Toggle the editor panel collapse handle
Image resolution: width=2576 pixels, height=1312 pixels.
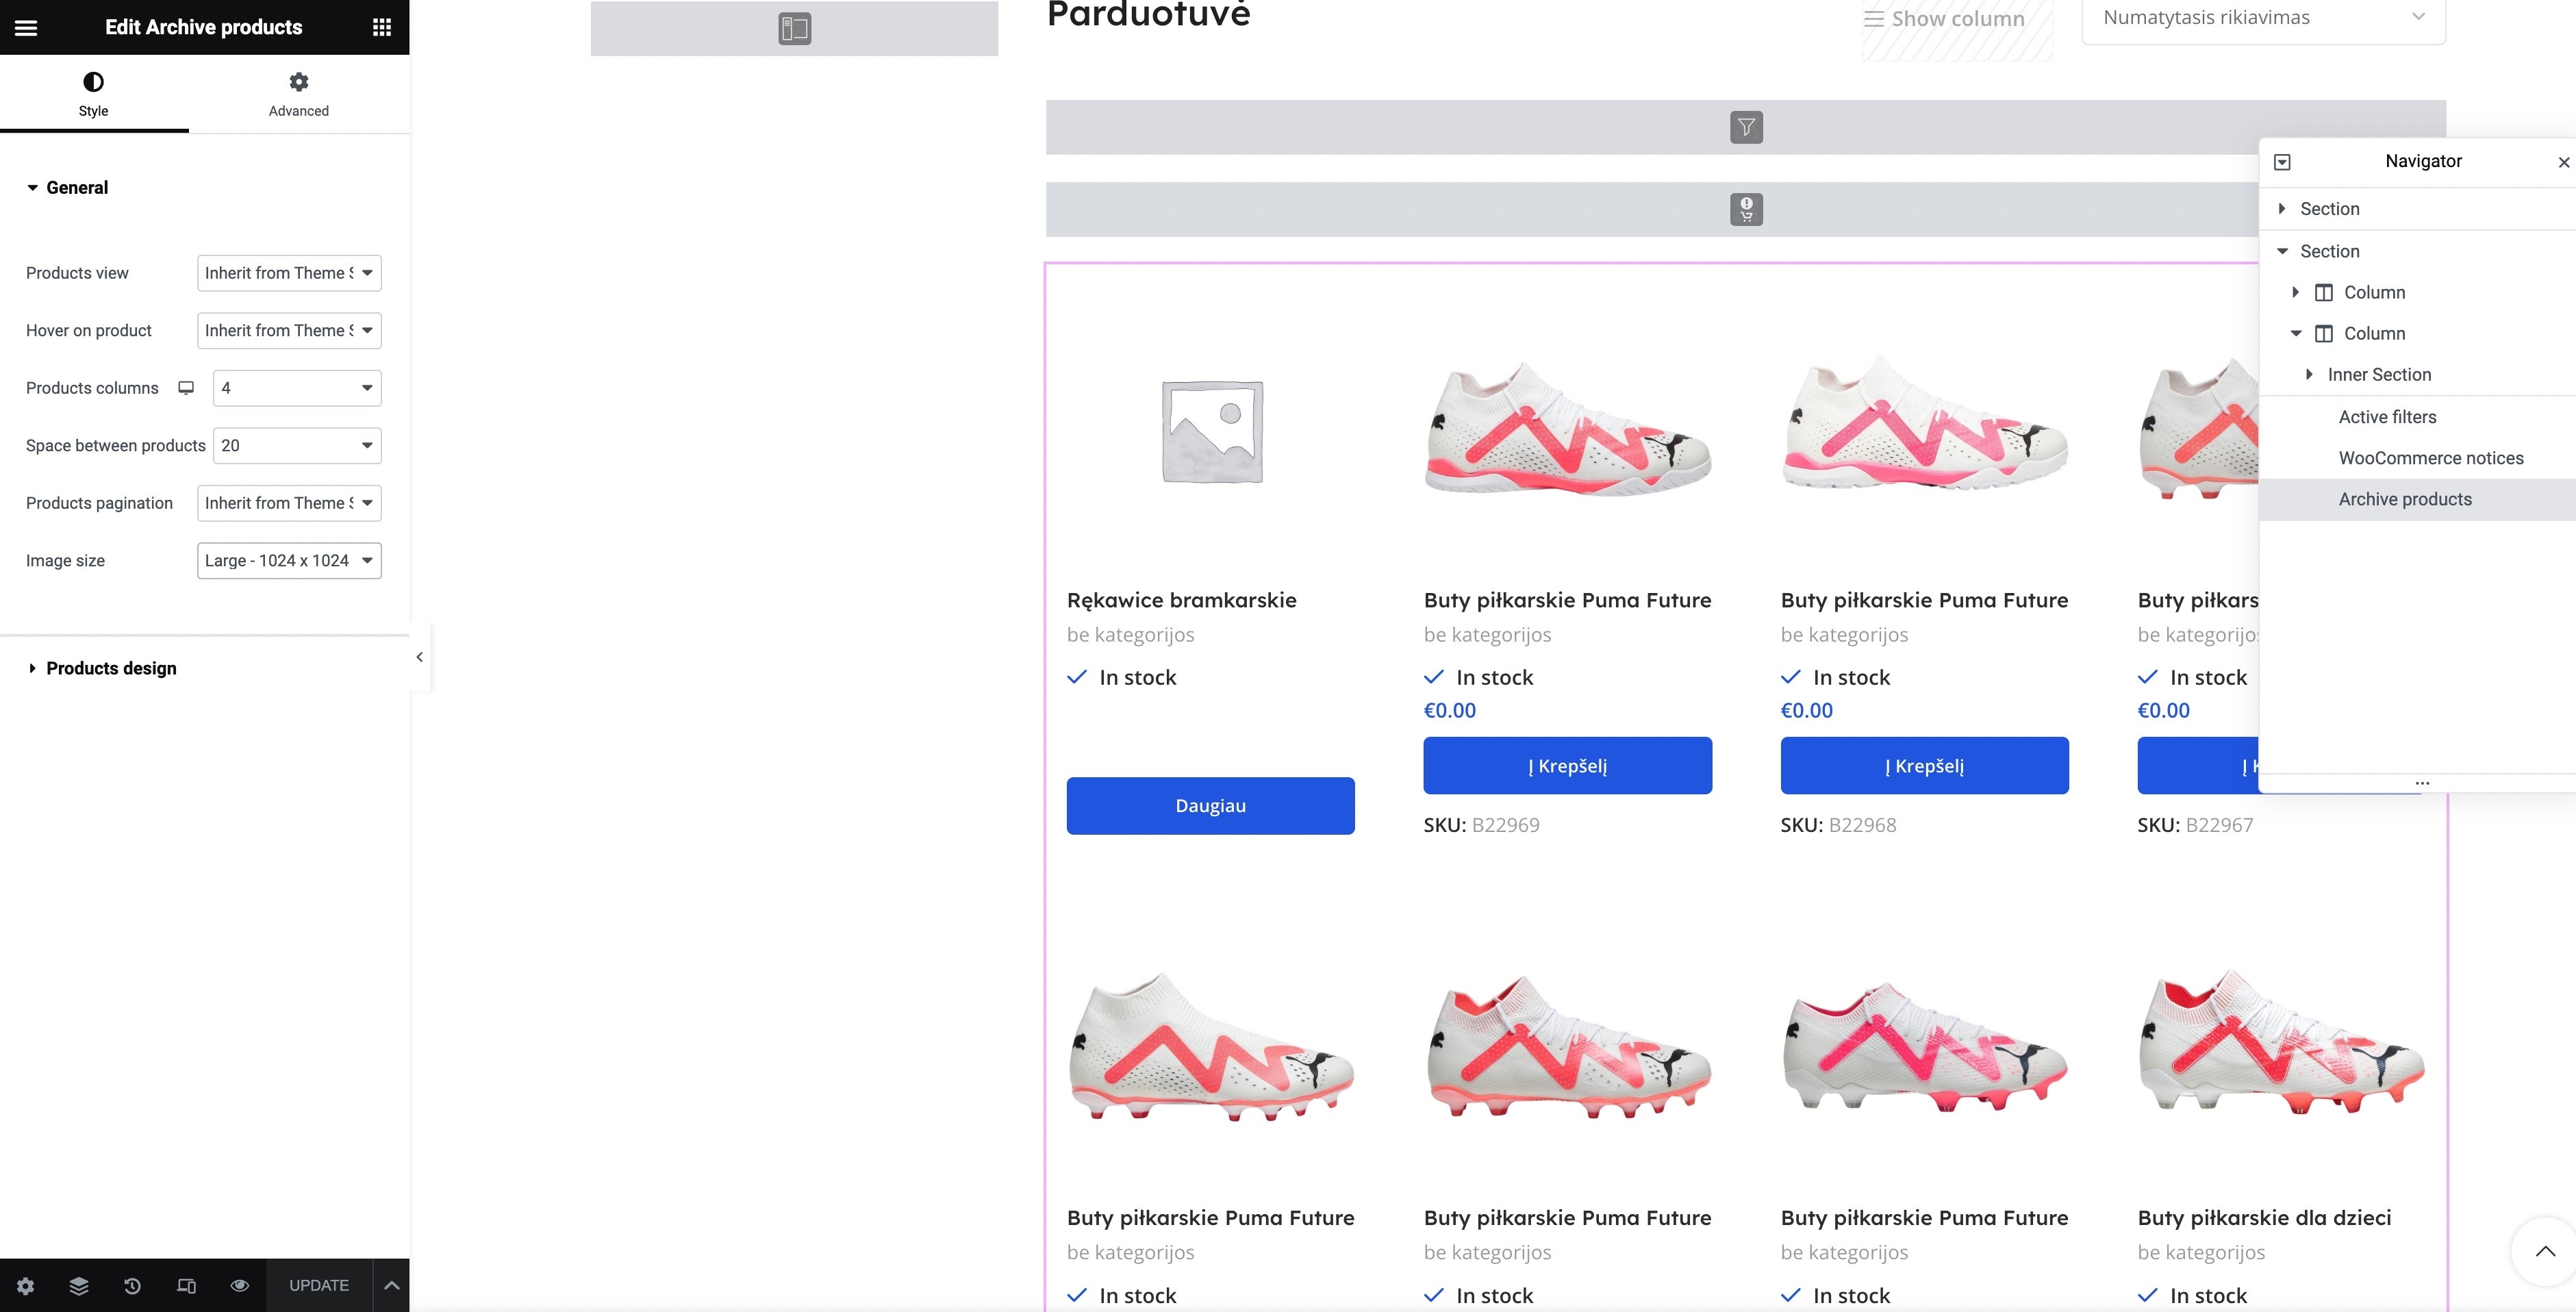pos(420,657)
